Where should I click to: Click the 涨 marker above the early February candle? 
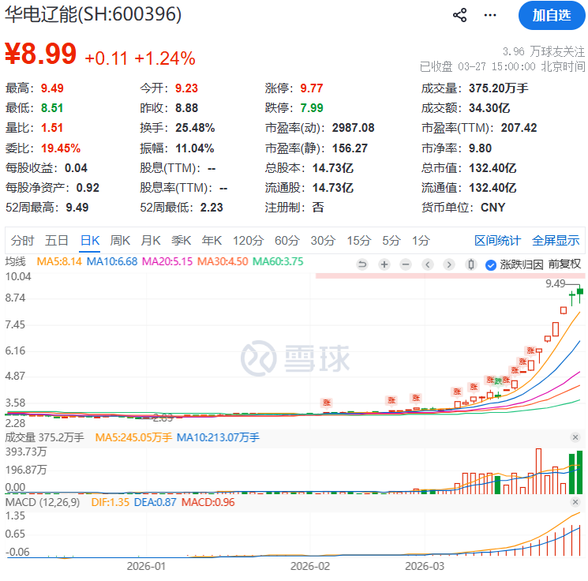pos(327,403)
